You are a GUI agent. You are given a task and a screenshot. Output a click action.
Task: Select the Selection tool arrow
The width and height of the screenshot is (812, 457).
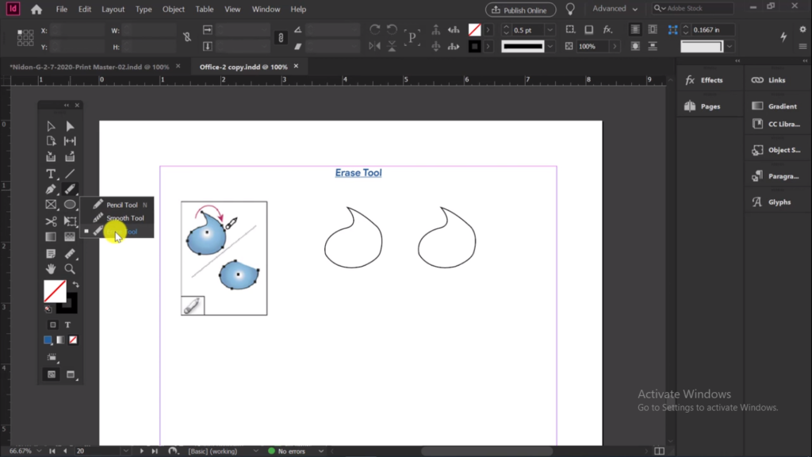click(51, 126)
